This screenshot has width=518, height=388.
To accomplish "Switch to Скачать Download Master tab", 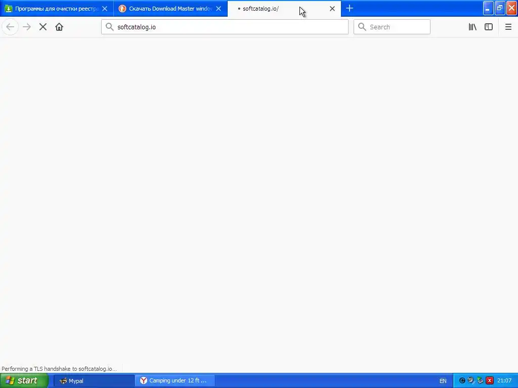I will [170, 9].
